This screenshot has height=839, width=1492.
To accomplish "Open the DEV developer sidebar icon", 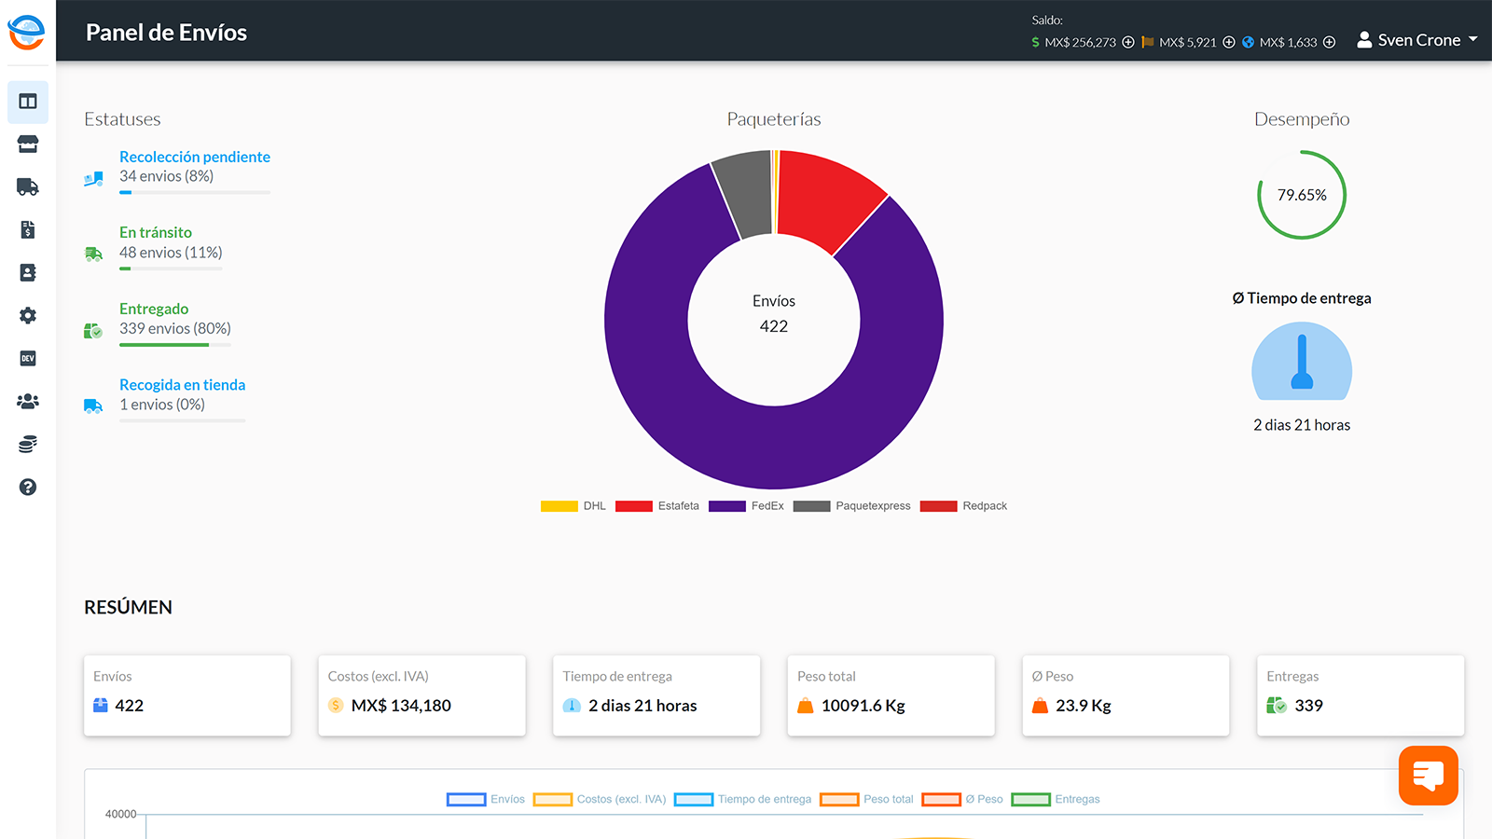I will pyautogui.click(x=28, y=359).
